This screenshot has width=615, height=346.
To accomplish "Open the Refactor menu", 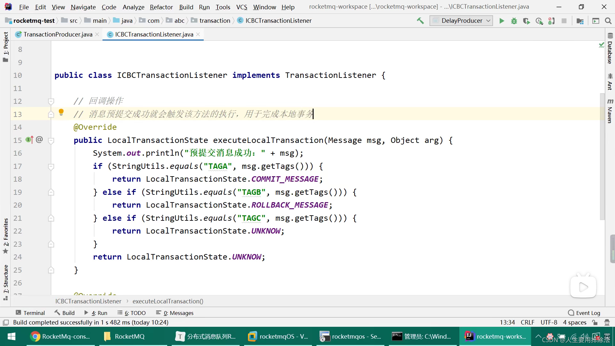I will pos(161,7).
